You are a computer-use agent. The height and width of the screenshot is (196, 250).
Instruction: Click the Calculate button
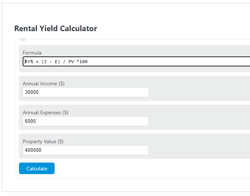click(37, 169)
